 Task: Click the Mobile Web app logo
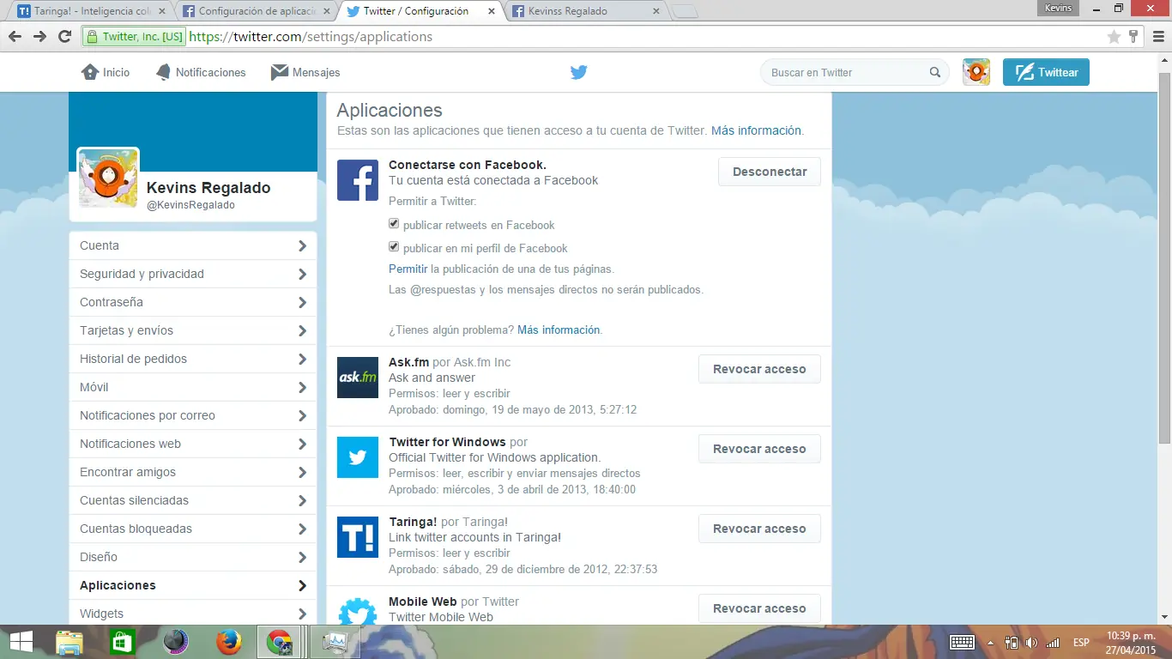point(358,611)
